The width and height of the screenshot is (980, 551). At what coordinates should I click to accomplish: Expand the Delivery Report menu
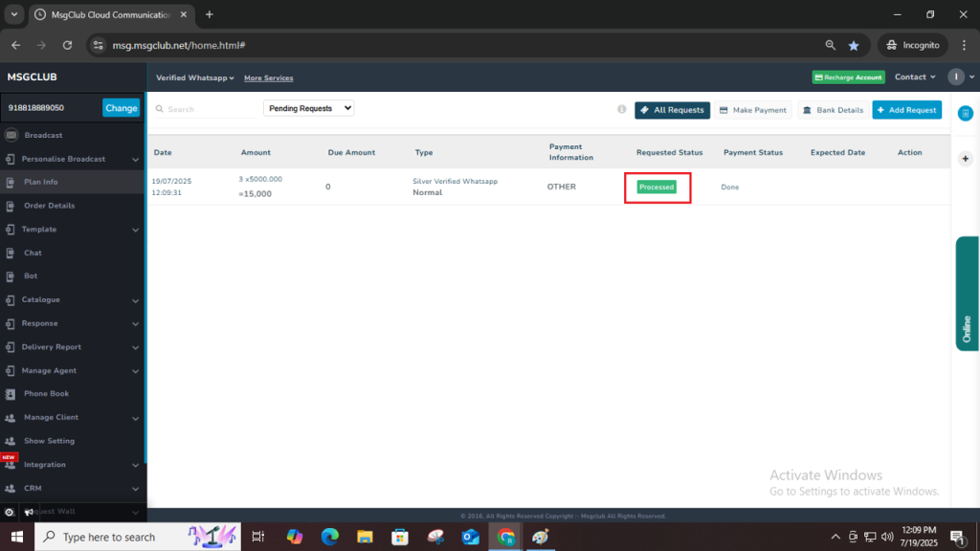pos(135,347)
